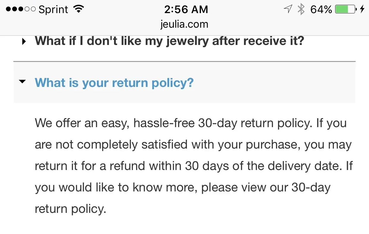This screenshot has height=234, width=369.
Task: Click "completely satisfied" in the answer text
Action: coord(132,144)
